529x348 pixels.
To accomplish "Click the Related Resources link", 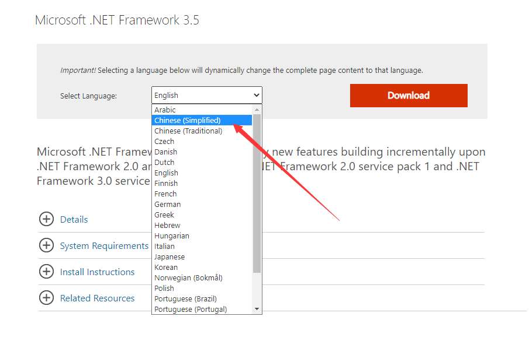I will pos(97,298).
